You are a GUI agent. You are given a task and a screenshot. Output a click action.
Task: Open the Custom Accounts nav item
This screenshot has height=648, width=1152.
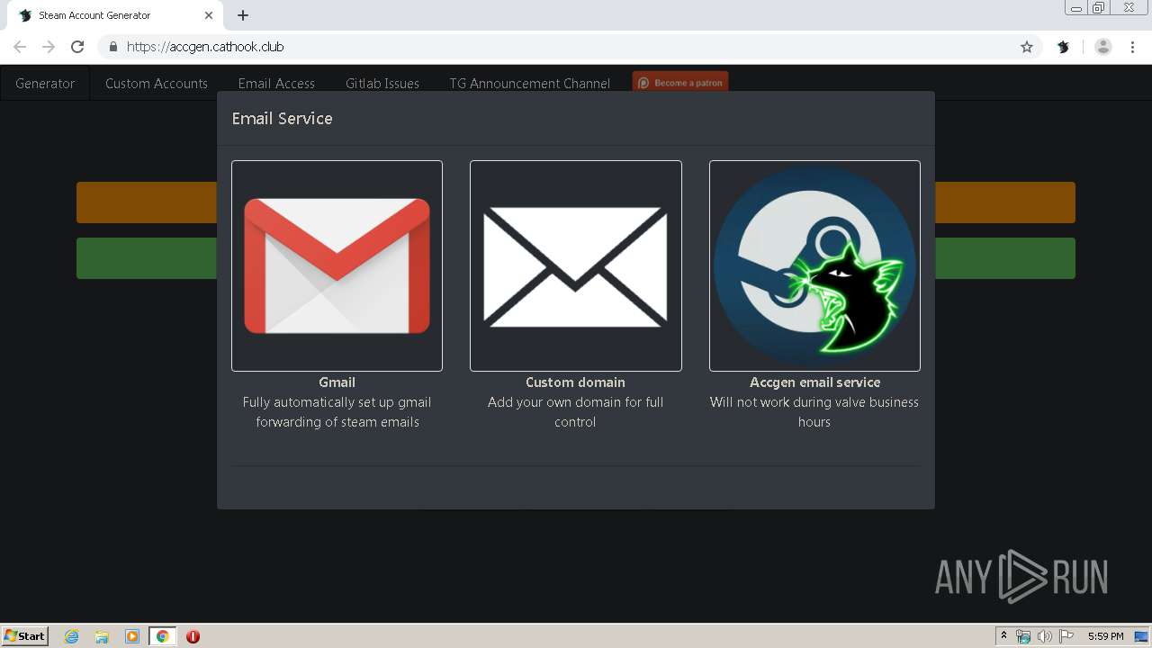[x=157, y=83]
